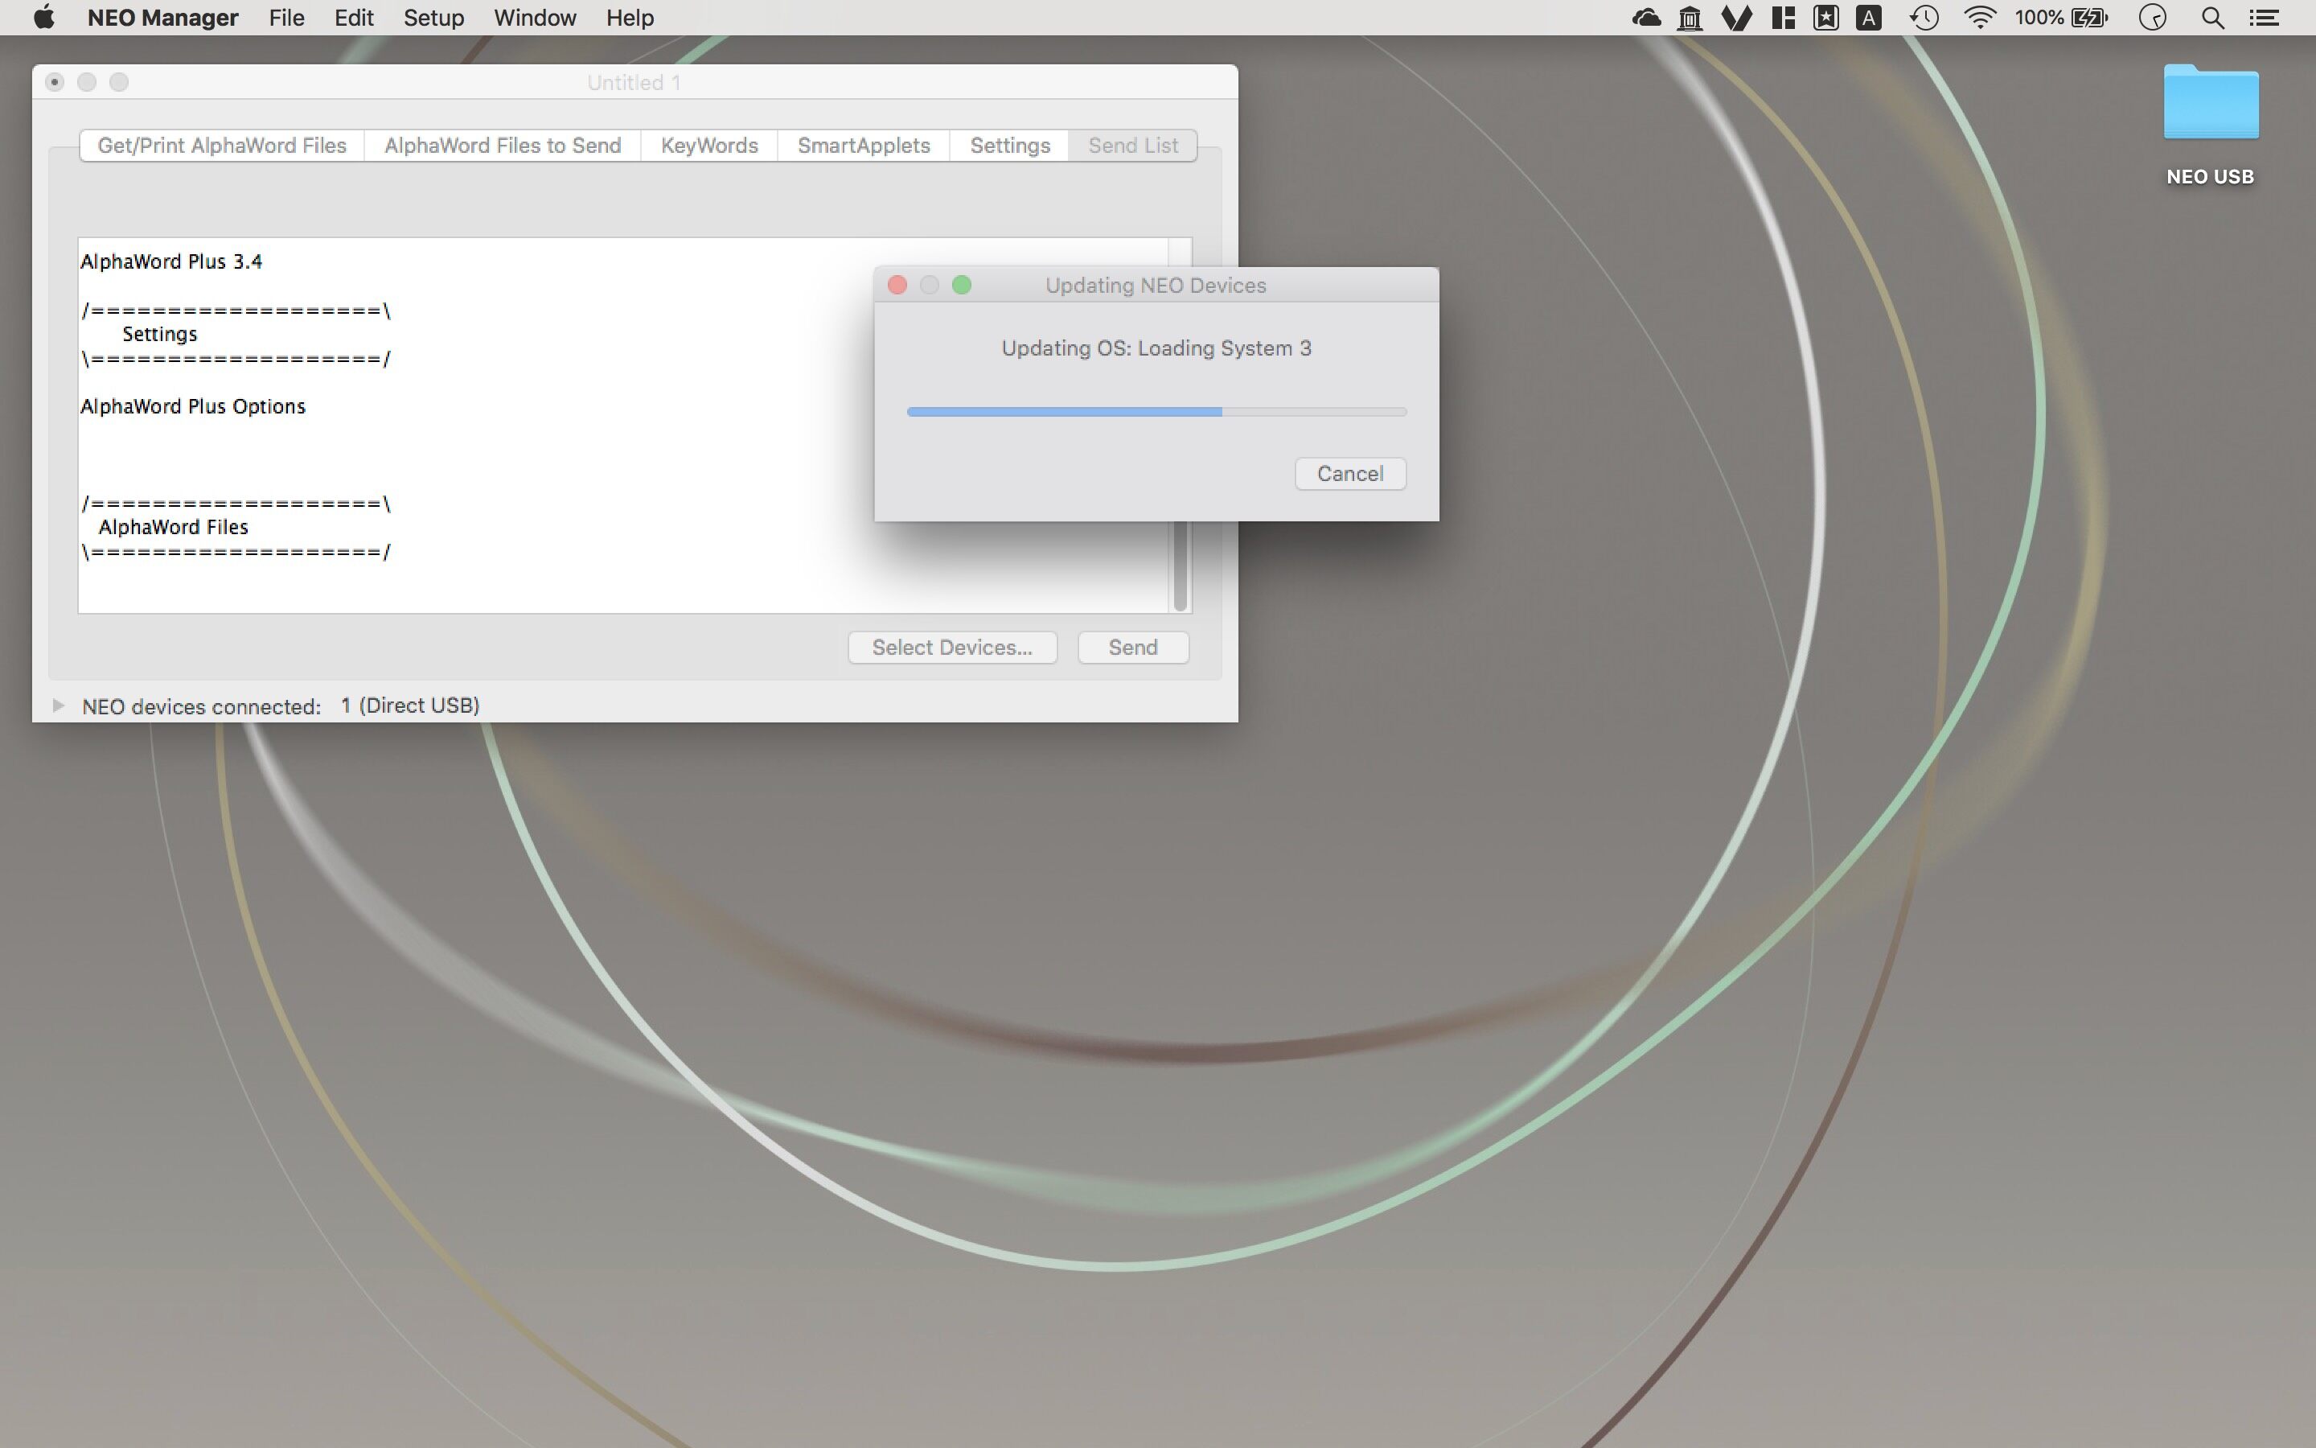Click the bank building menu bar icon
2316x1448 pixels.
point(1691,17)
